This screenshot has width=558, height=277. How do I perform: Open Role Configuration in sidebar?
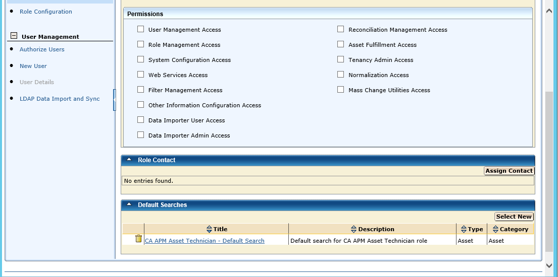point(45,12)
